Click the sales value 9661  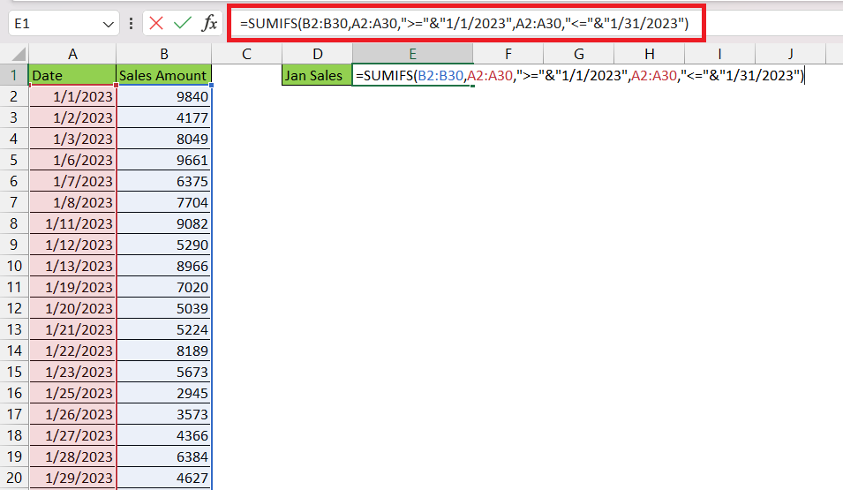pos(164,160)
